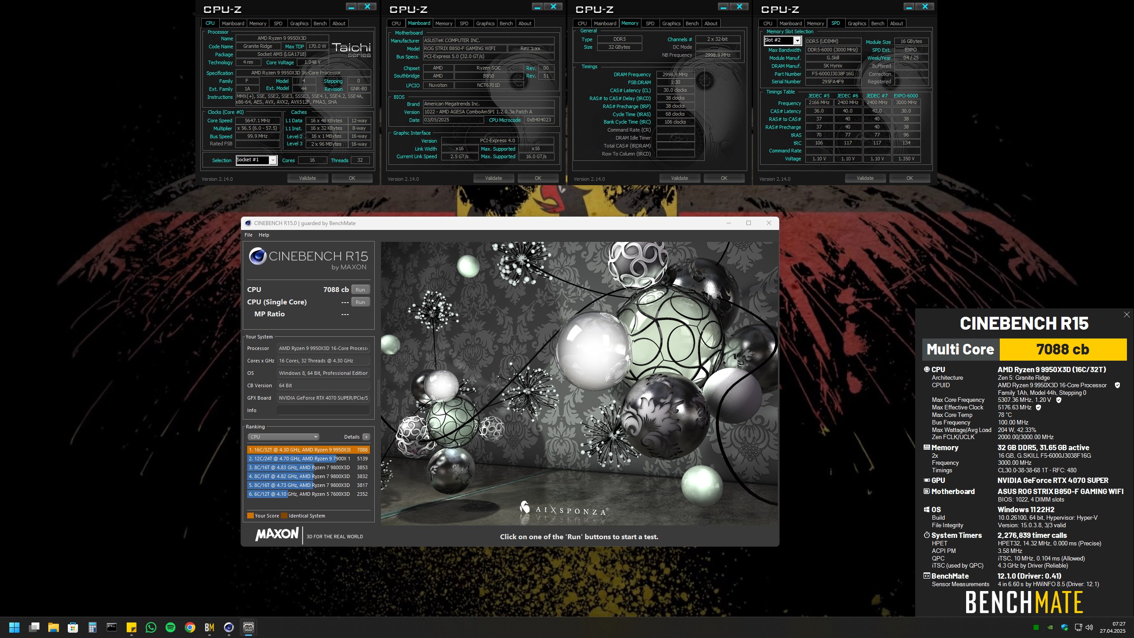This screenshot has height=638, width=1134.
Task: Launch File Explorer from the taskbar
Action: [54, 627]
